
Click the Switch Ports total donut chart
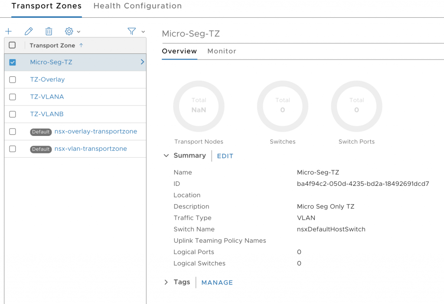(x=356, y=106)
